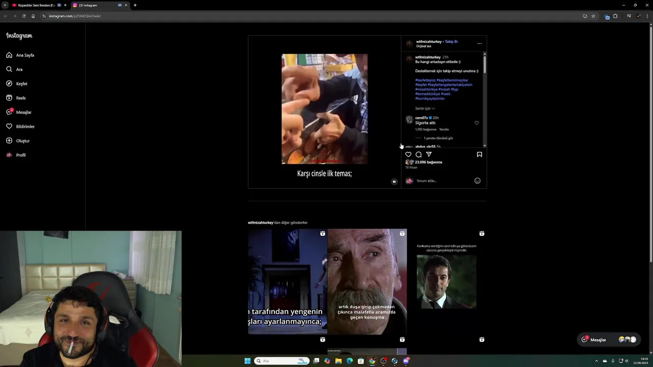Screen dimensions: 653x367
Task: Open the man in suit reel thumbnail
Action: tap(446, 281)
